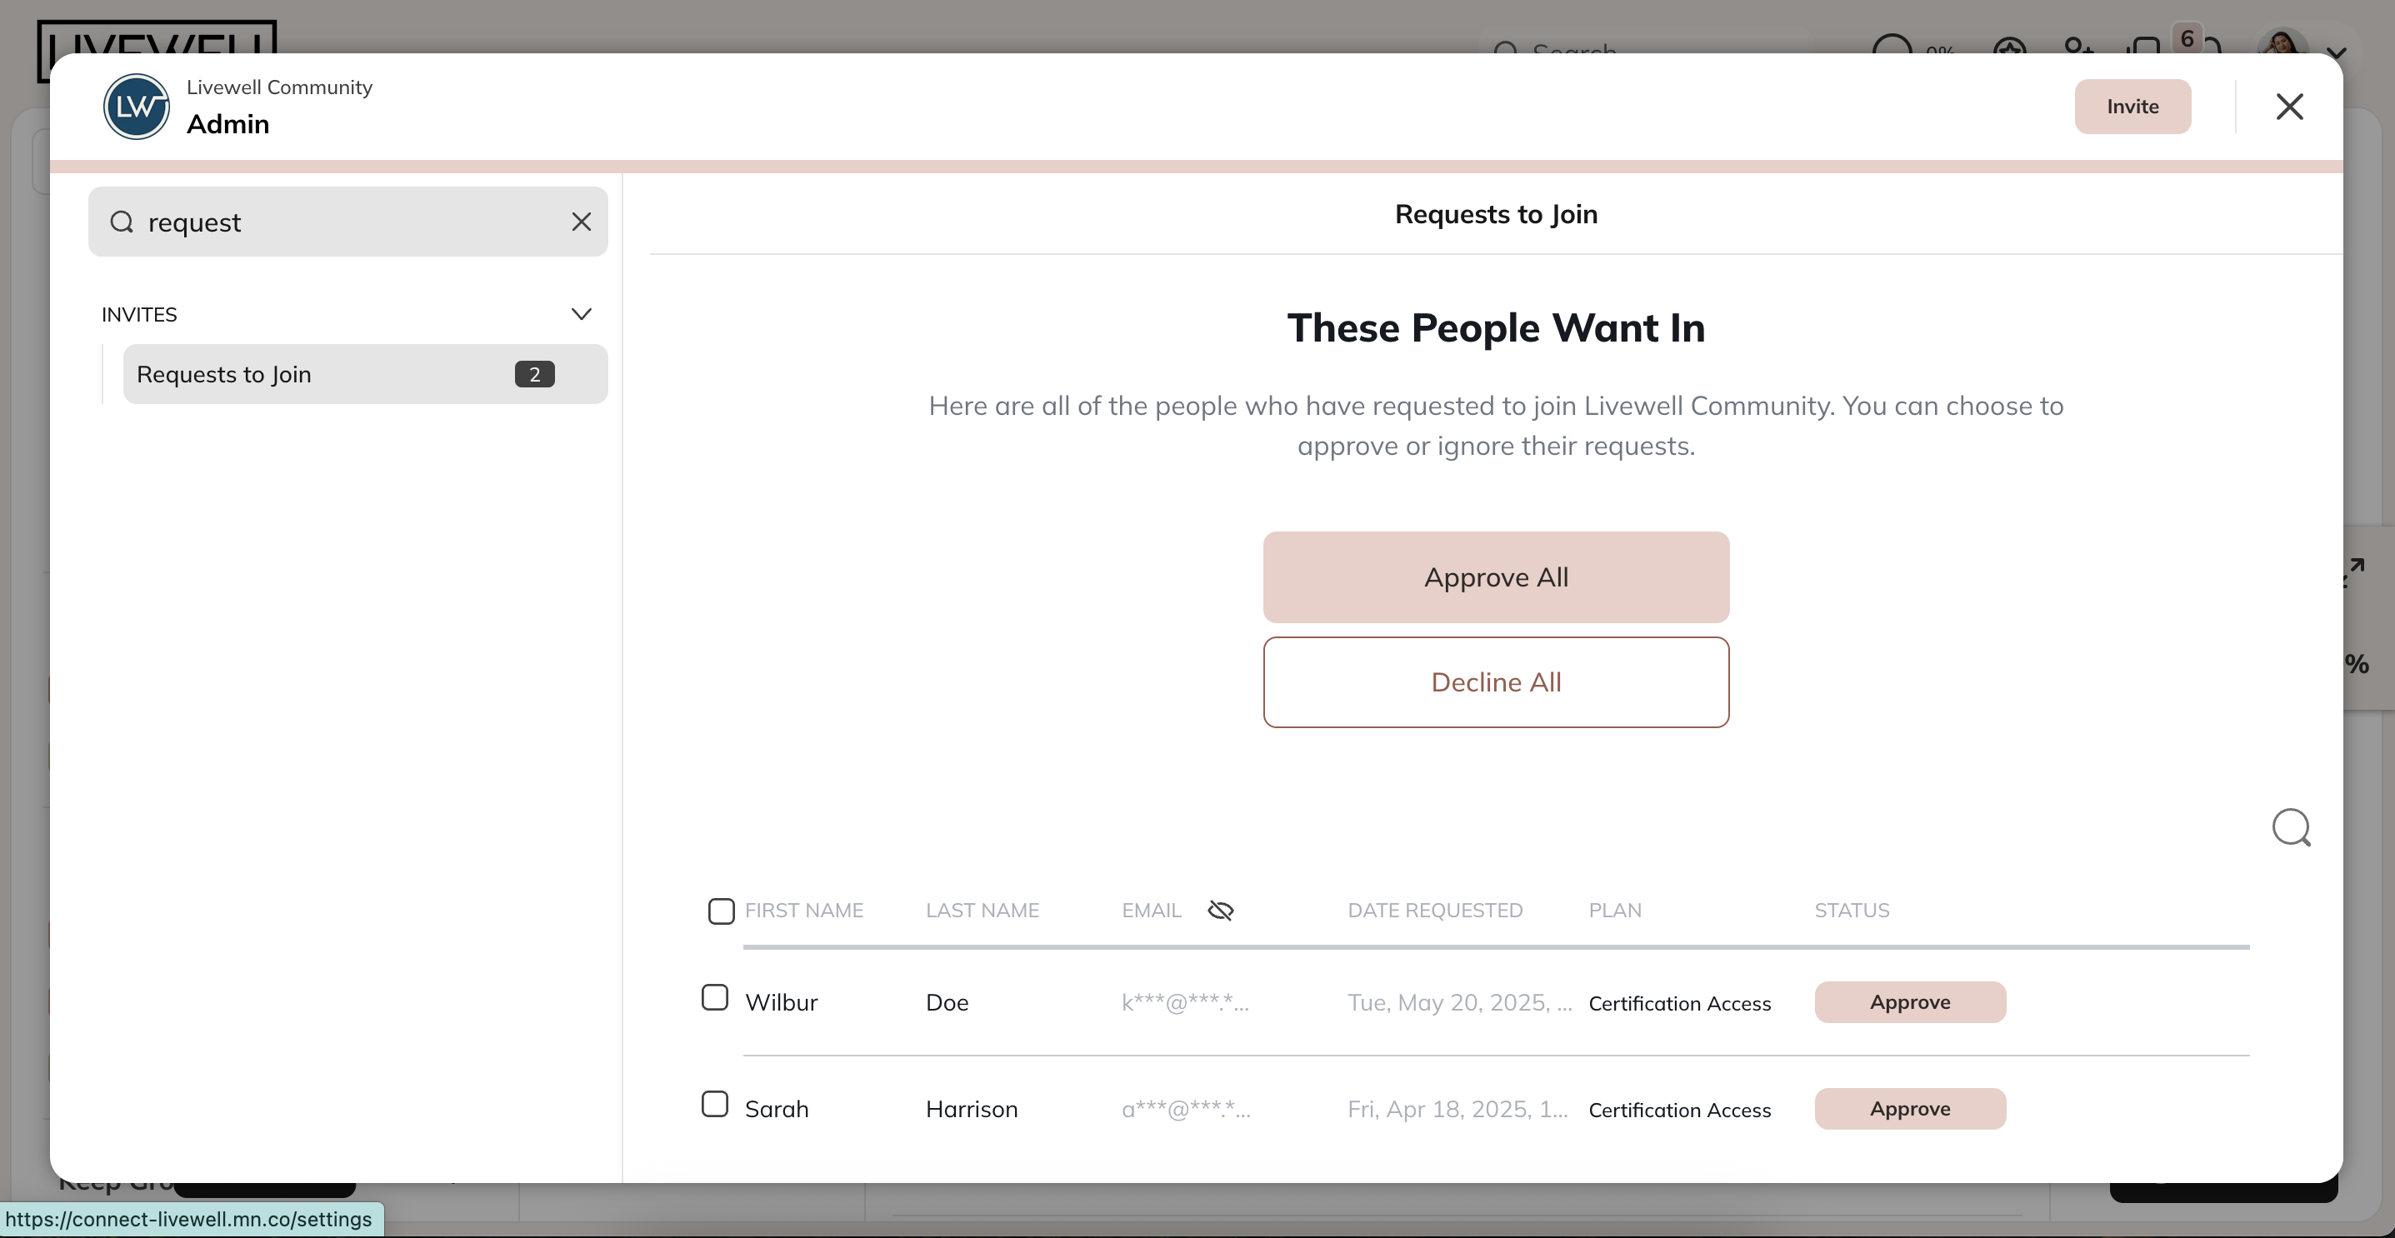
Task: Click the Invite button
Action: click(2132, 107)
